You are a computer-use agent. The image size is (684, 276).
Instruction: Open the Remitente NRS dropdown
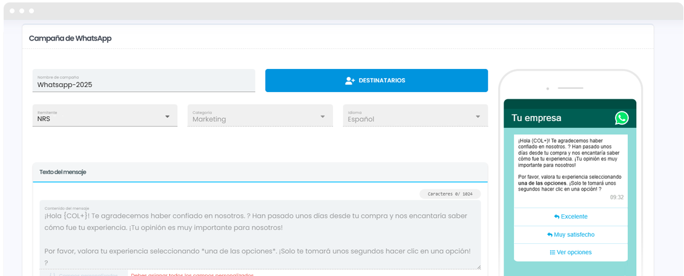click(105, 116)
